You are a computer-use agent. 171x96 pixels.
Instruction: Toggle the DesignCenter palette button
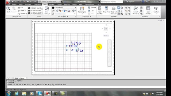coord(119,14)
